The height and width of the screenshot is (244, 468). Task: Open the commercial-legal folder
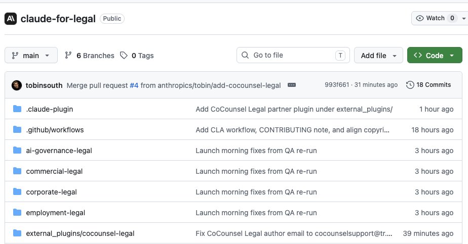pos(54,171)
